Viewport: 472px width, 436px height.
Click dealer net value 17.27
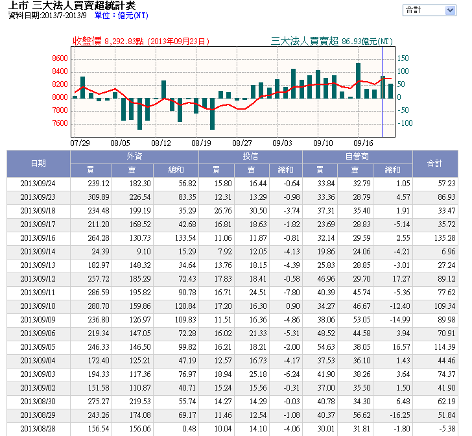tap(401, 279)
